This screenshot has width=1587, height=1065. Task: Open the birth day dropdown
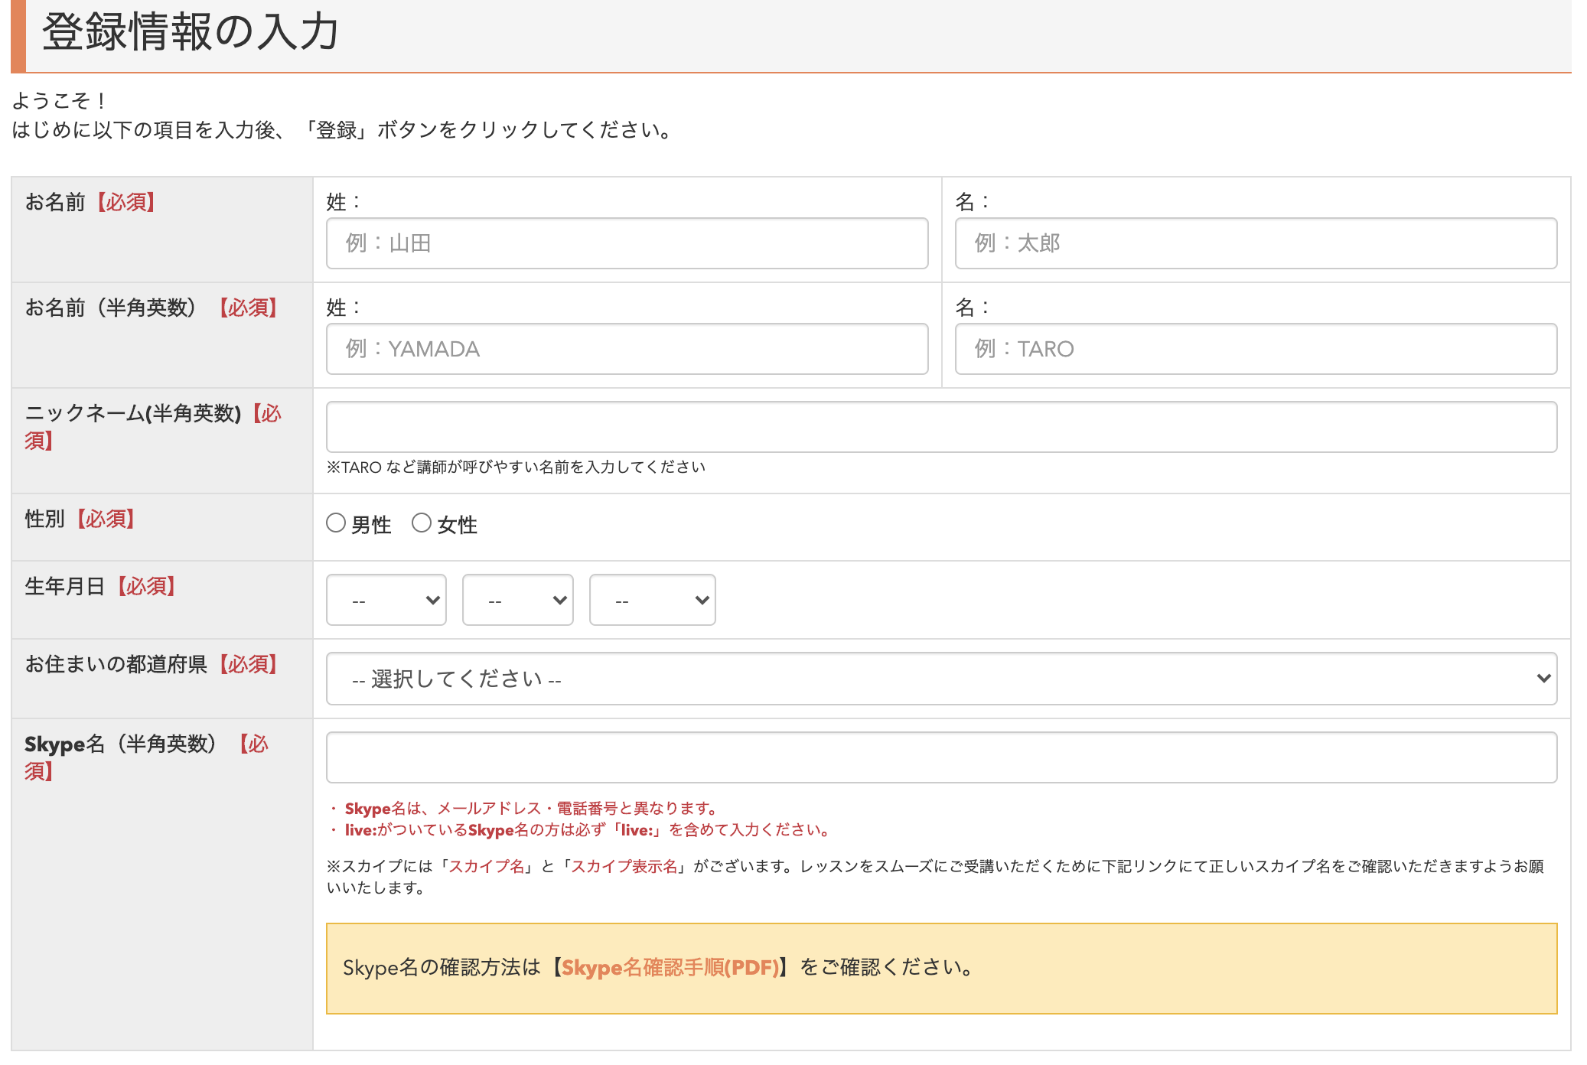point(652,601)
